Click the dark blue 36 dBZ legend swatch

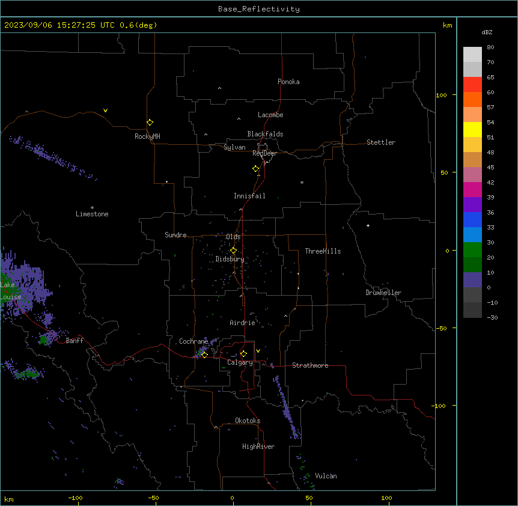(472, 219)
